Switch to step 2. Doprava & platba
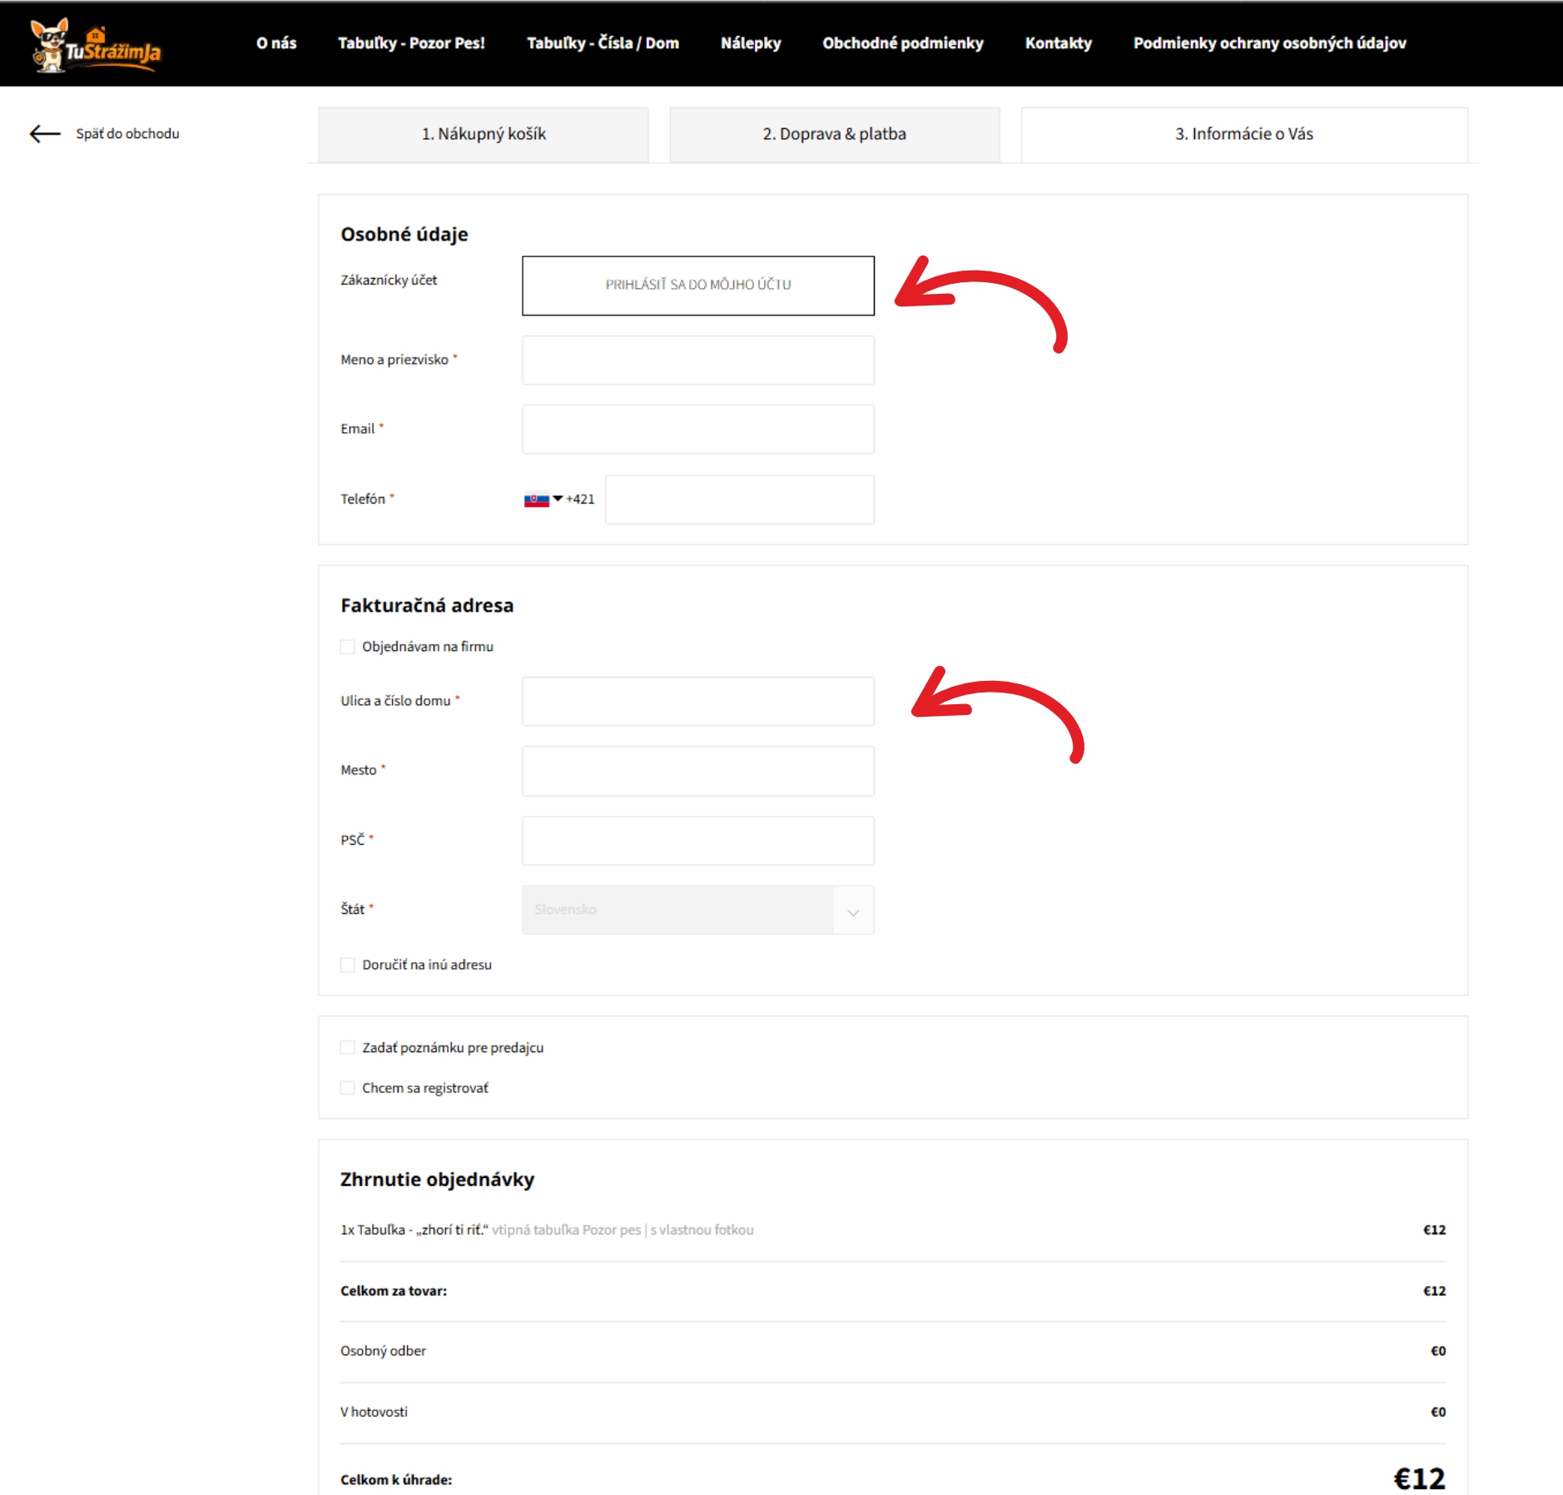Viewport: 1563px width, 1495px height. (835, 134)
